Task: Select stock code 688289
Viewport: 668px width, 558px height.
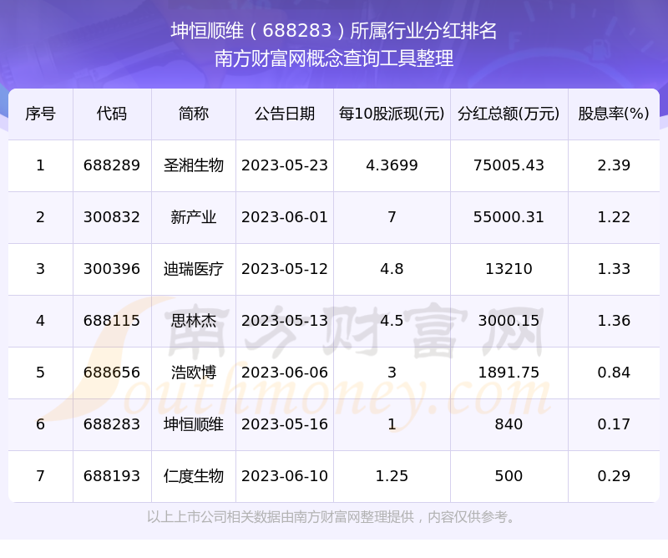Action: 112,165
